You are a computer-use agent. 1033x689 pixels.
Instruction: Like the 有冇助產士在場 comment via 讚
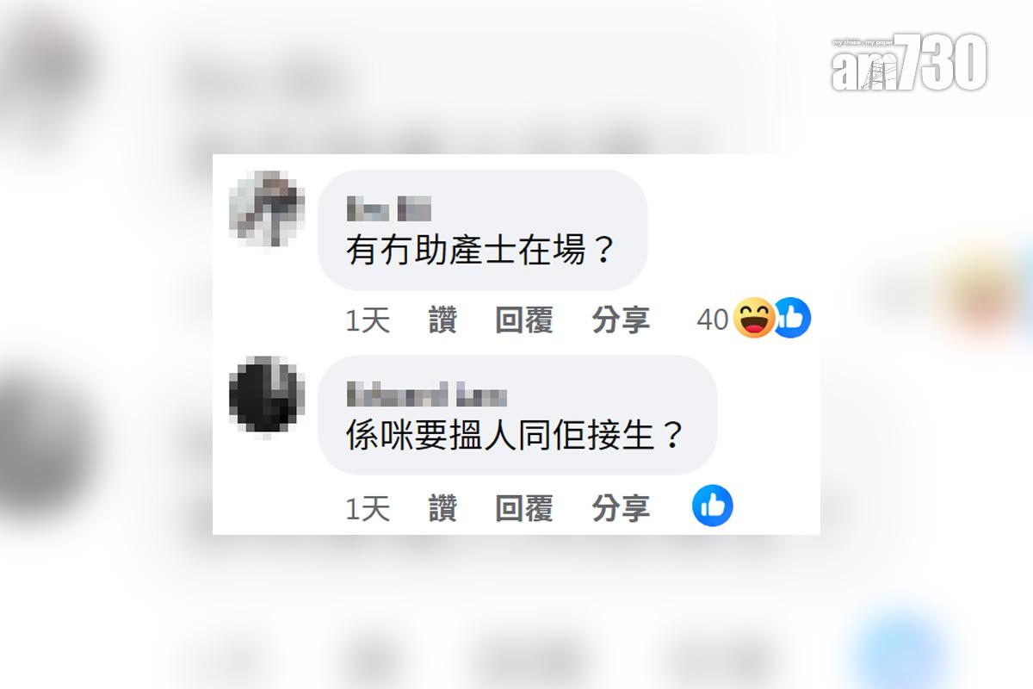pyautogui.click(x=442, y=320)
